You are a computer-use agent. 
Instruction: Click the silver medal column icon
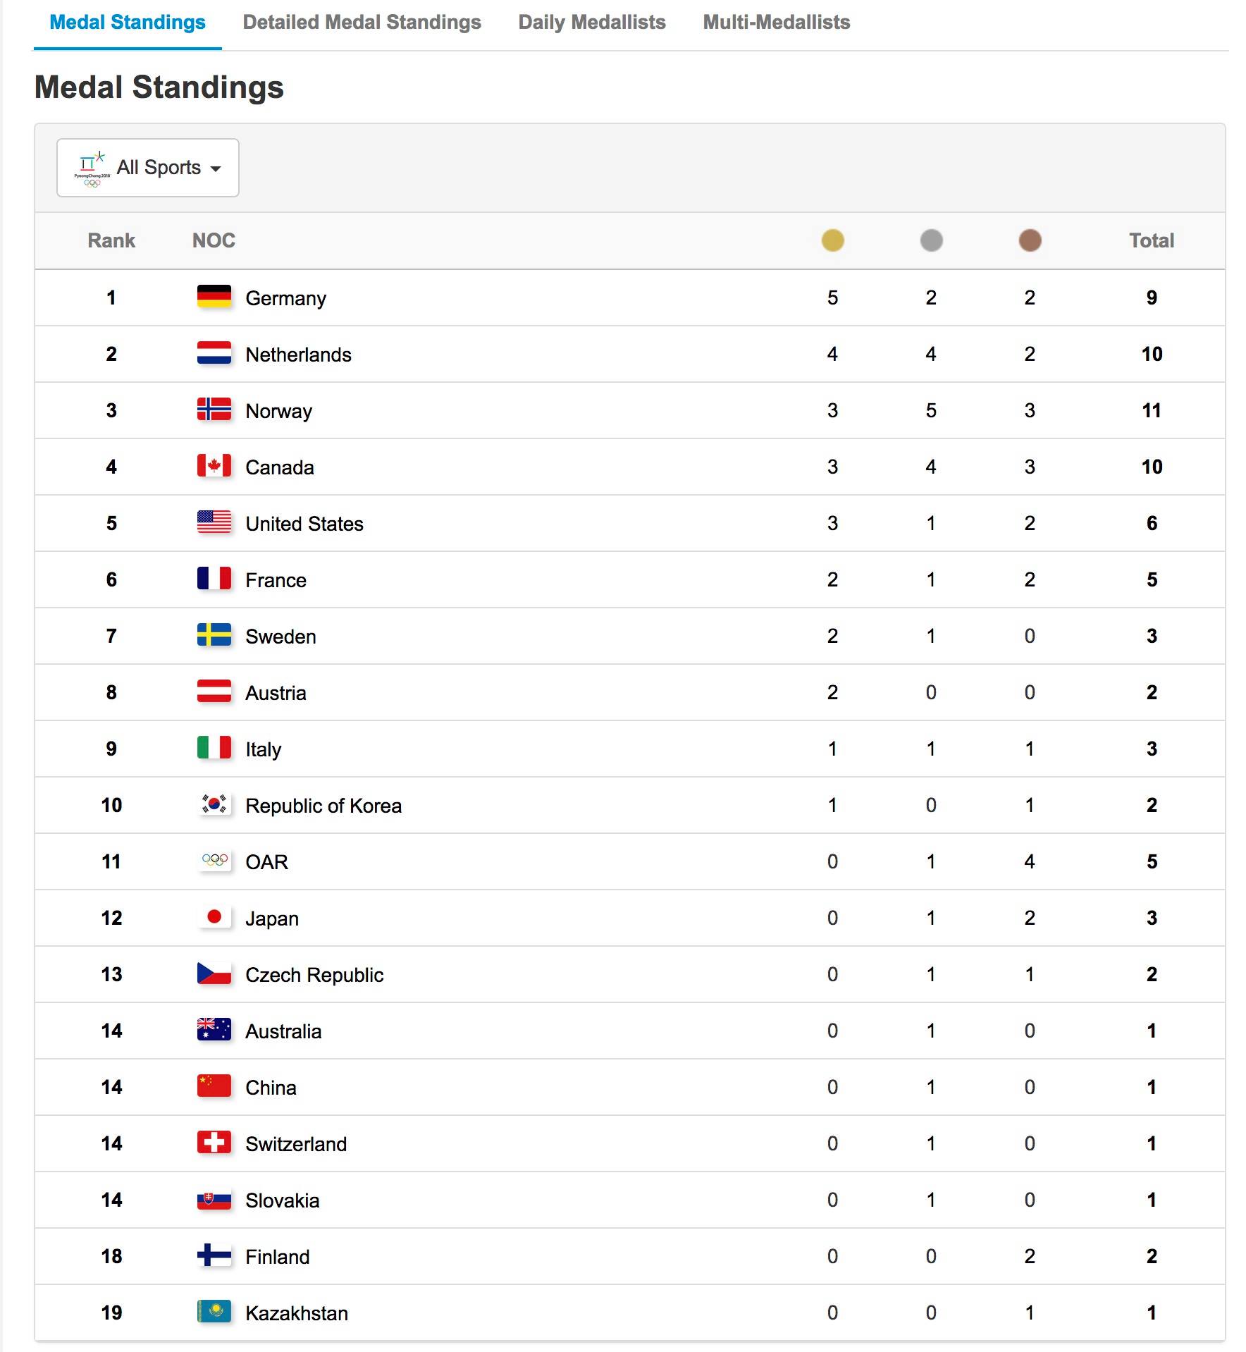tap(931, 240)
